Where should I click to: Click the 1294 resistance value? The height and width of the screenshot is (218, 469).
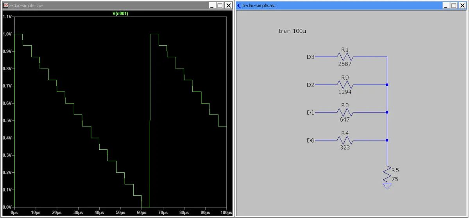(345, 92)
